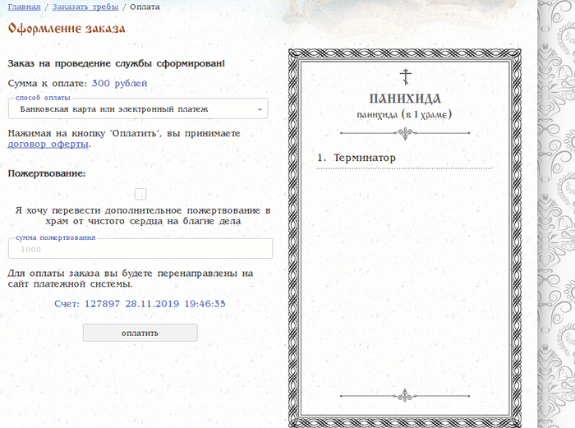Go to Главная in the breadcrumb

[24, 7]
